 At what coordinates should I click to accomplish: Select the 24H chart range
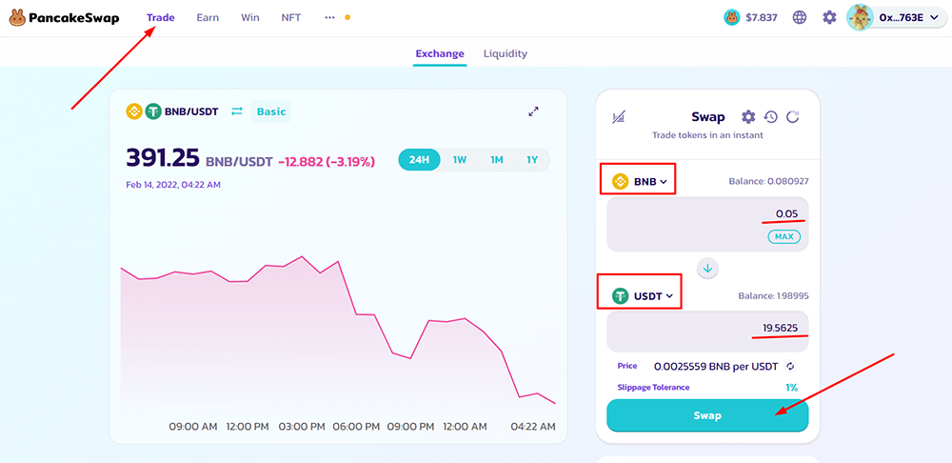419,160
